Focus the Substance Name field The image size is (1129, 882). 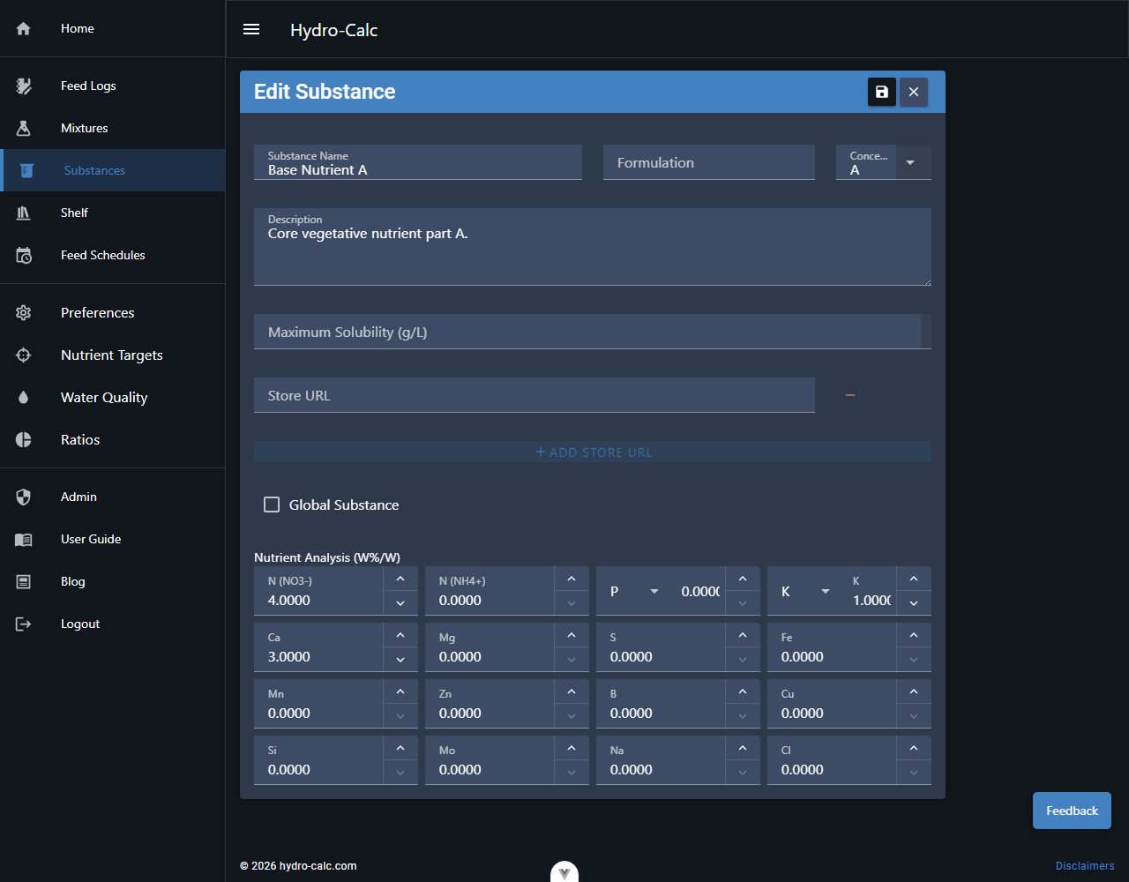tap(418, 162)
